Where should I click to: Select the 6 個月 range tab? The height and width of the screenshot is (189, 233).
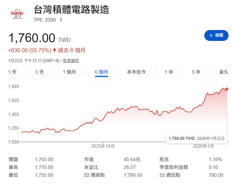pyautogui.click(x=101, y=72)
